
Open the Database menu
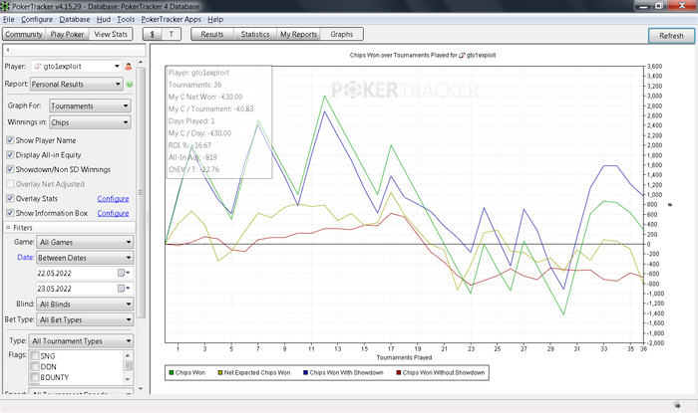tap(75, 20)
